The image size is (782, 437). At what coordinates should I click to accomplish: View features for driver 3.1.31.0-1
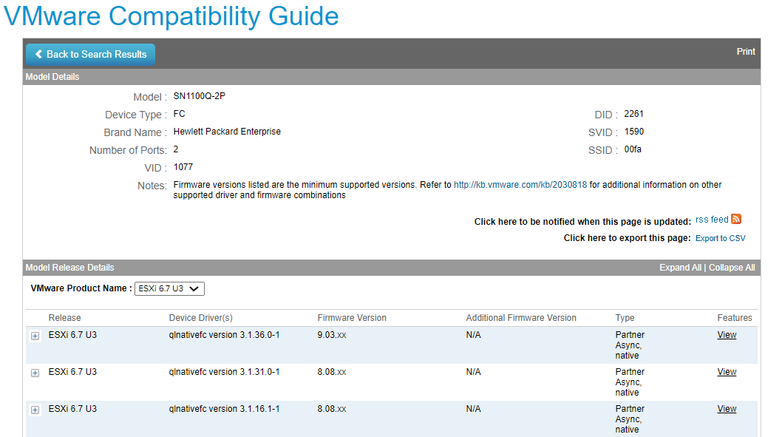click(x=727, y=372)
